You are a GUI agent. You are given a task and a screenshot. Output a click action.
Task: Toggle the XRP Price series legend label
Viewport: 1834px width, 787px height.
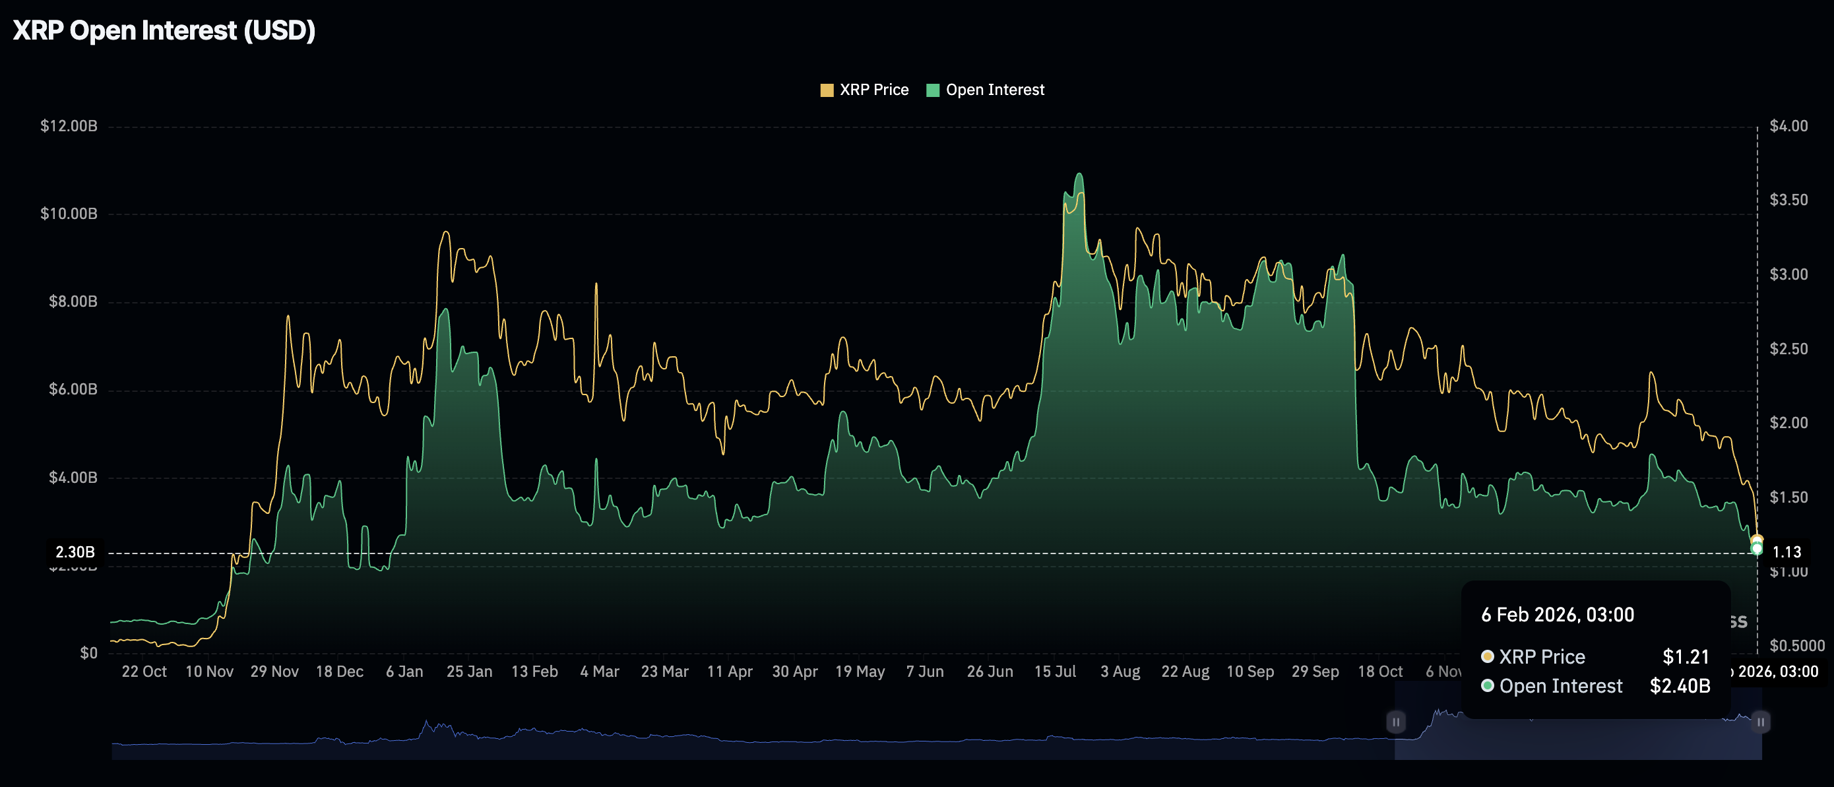tap(873, 90)
